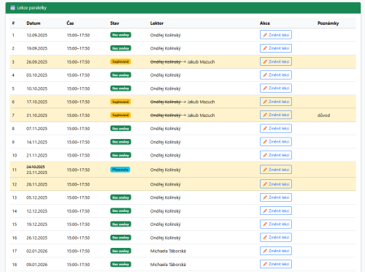The width and height of the screenshot is (365, 272).
Task: Click the calendar icon beside Lekce paralelky
Action: (x=12, y=8)
